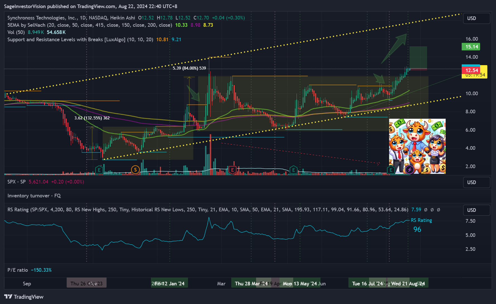Click the 7.50 value on RS Rating axis
This screenshot has height=304, width=496.
coord(470,221)
